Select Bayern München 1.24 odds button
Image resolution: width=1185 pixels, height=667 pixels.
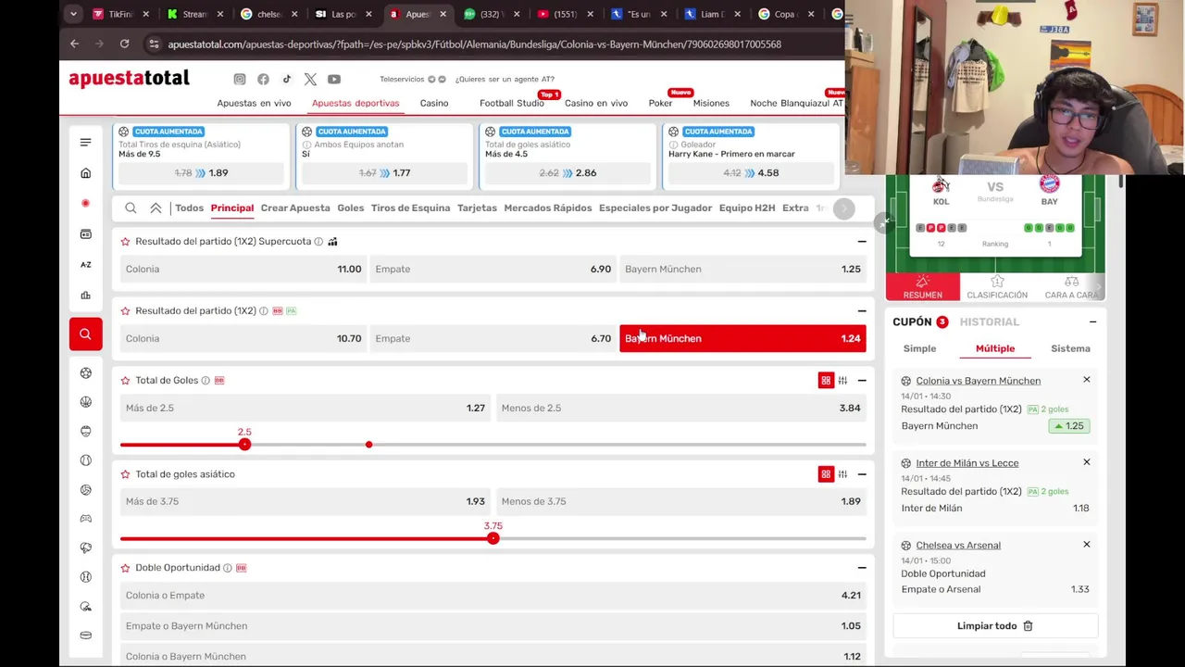[x=742, y=338]
